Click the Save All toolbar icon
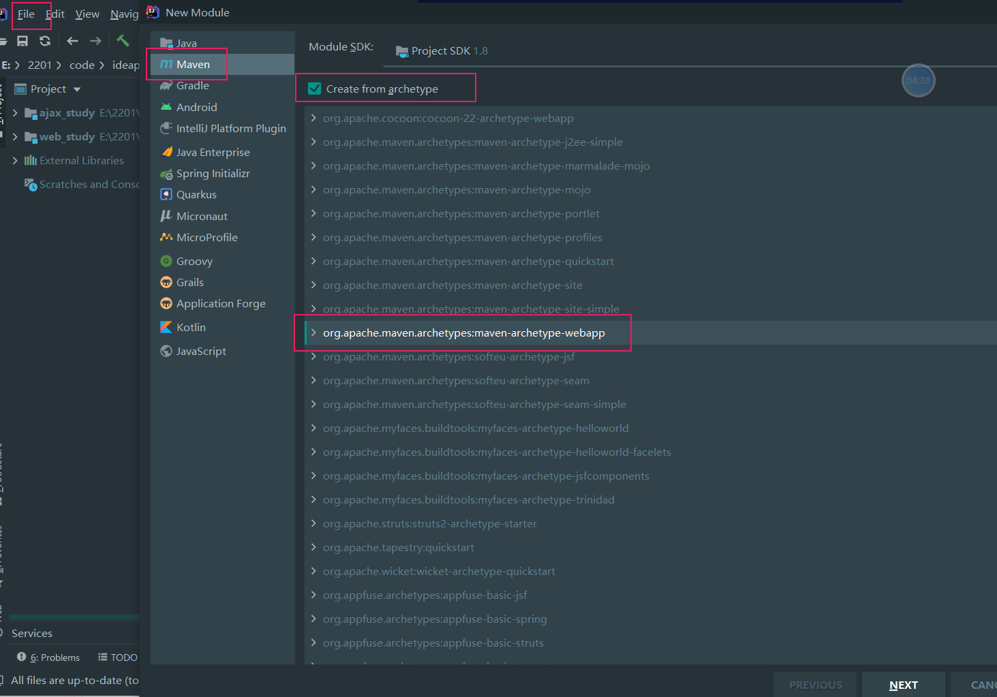 tap(22, 41)
